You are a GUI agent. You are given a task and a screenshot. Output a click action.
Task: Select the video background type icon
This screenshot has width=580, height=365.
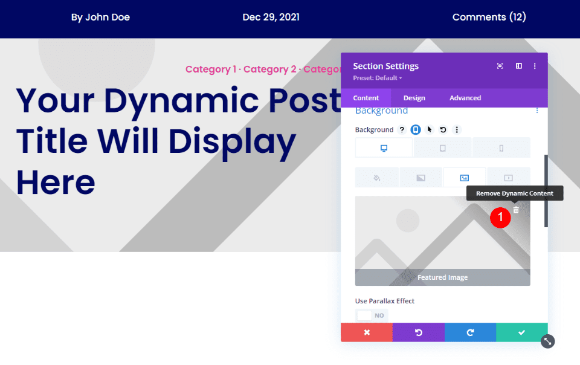507,178
